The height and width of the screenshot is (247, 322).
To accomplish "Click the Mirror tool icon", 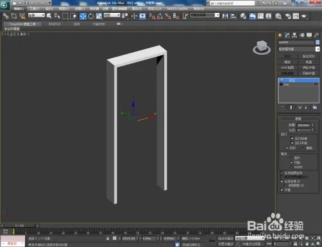I will pyautogui.click(x=225, y=16).
